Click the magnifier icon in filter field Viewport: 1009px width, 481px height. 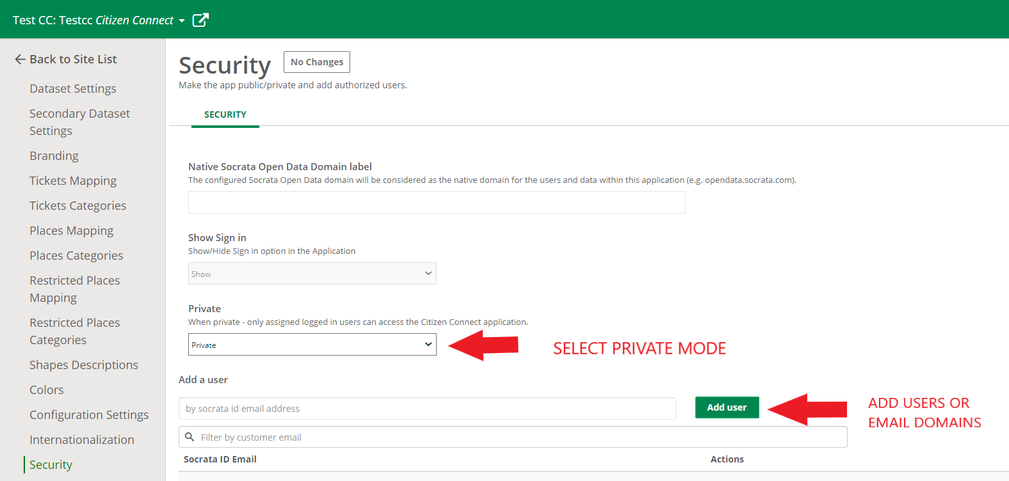pyautogui.click(x=190, y=437)
